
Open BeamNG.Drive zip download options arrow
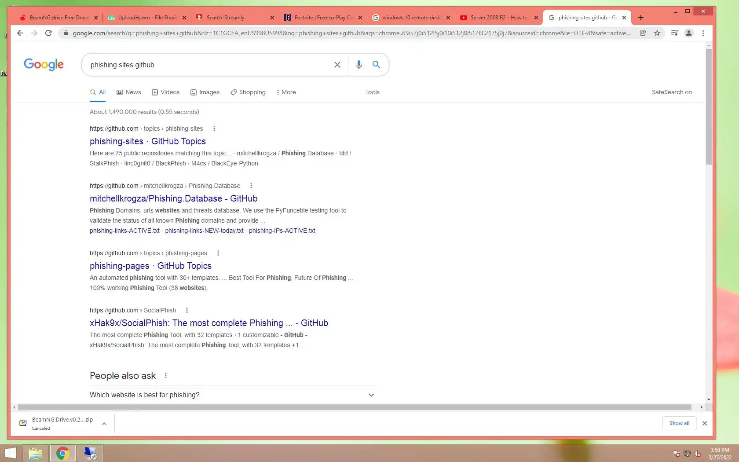104,424
